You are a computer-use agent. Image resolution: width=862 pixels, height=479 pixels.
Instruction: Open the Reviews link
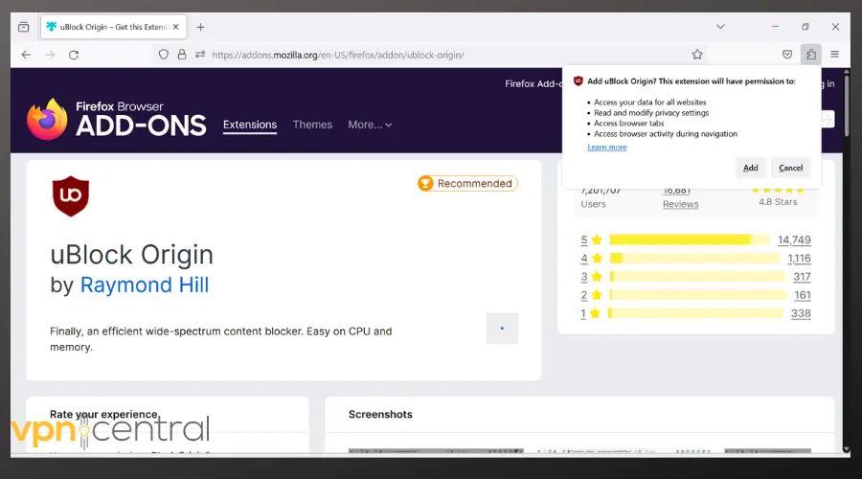coord(681,204)
